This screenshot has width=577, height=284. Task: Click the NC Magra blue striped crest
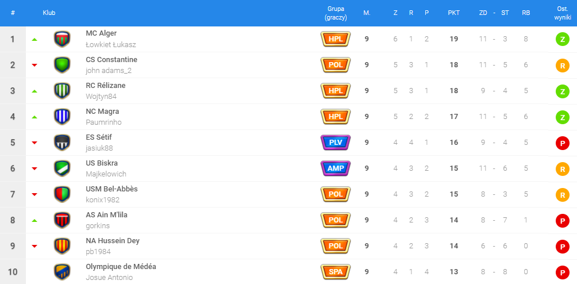point(61,117)
